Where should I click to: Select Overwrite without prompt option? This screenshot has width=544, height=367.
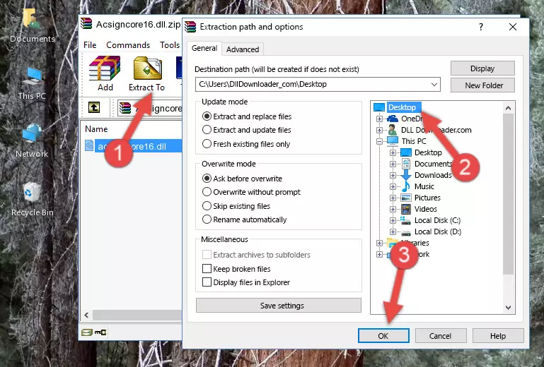207,192
